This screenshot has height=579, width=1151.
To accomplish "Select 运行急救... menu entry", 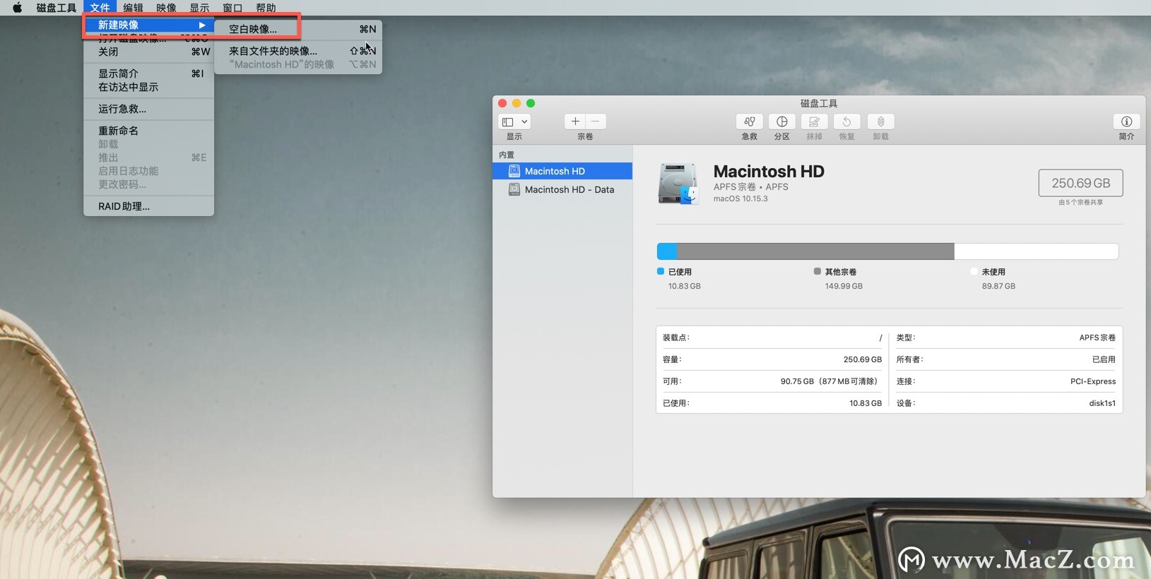I will click(x=148, y=109).
